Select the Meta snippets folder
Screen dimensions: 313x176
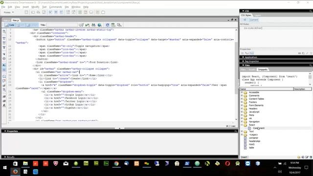tap(251, 115)
